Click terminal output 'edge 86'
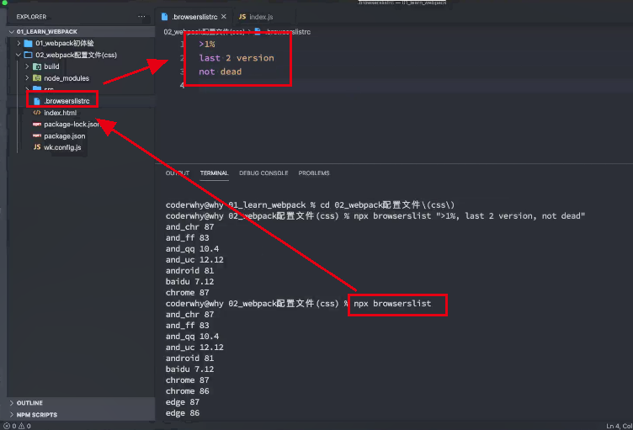Screen dimensions: 633x430 183,412
